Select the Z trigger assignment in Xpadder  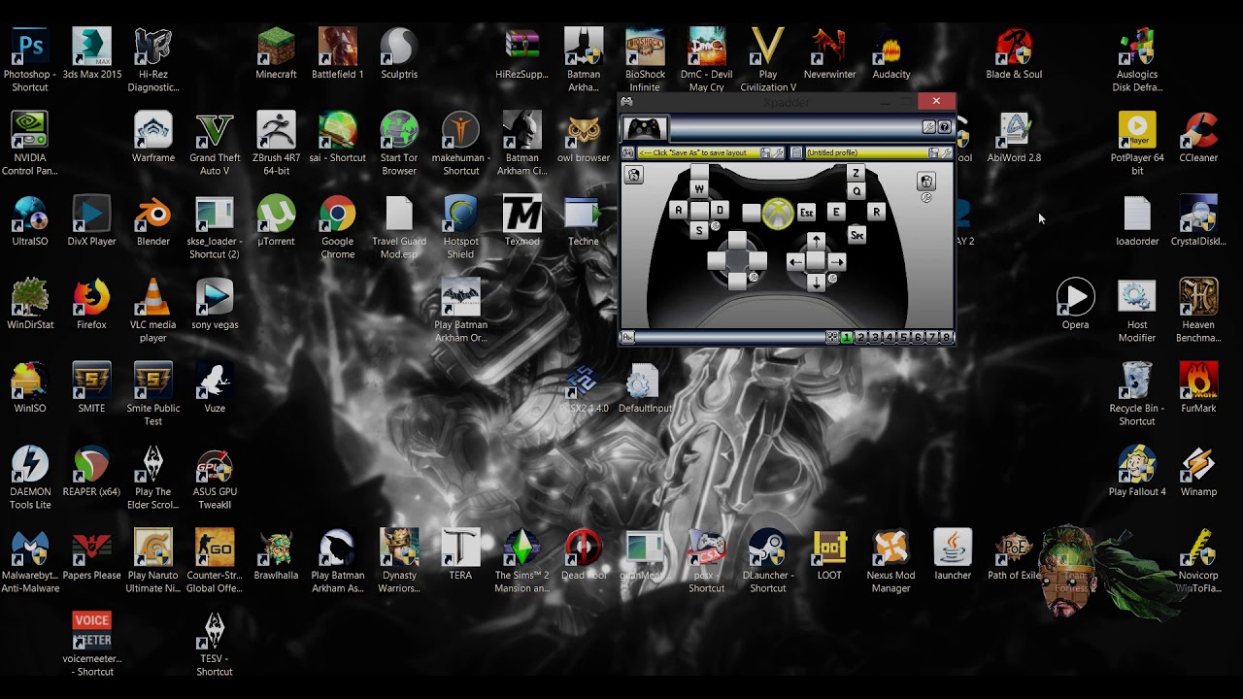point(856,173)
